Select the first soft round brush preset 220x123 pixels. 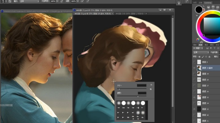tap(119, 103)
